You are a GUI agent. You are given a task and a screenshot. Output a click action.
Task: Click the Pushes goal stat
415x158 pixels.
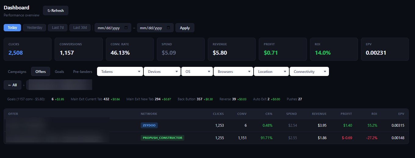click(x=294, y=99)
